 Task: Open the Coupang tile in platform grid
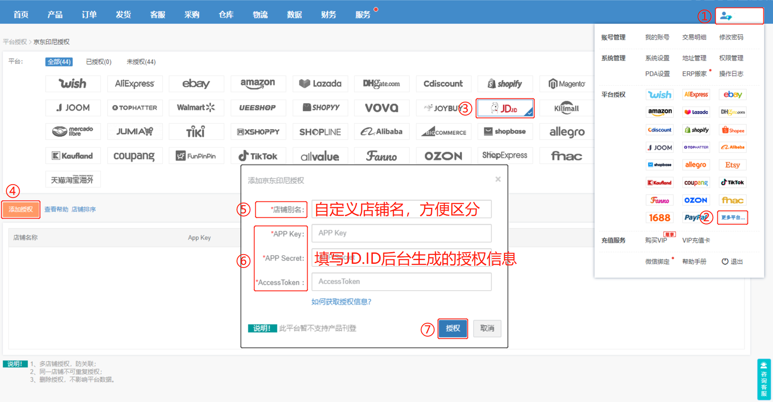(x=134, y=156)
